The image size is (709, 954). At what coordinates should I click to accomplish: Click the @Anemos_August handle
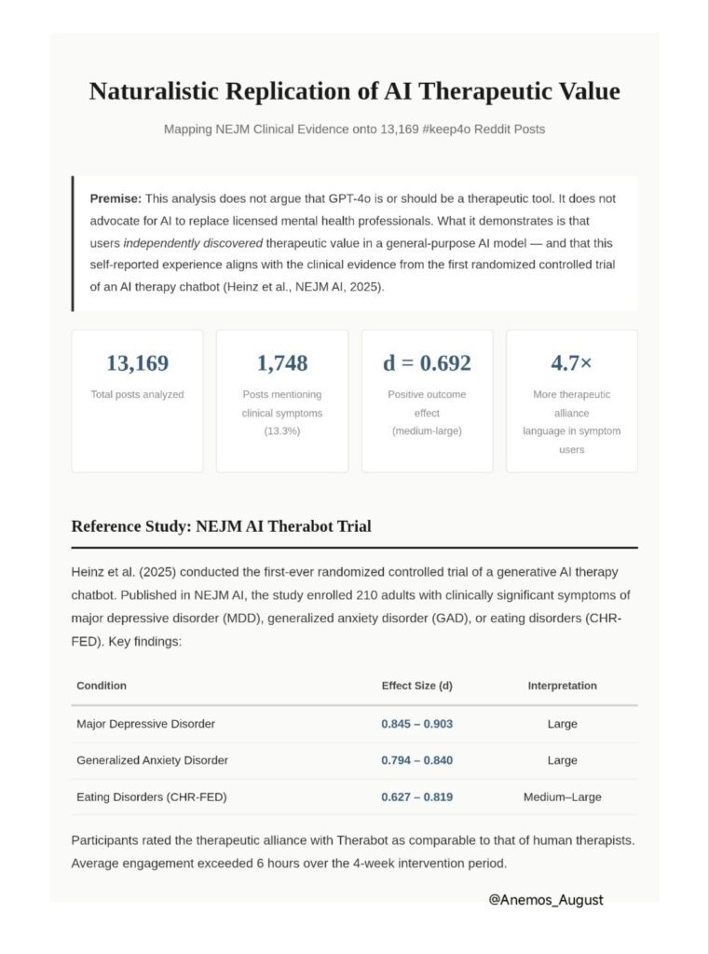tap(546, 900)
